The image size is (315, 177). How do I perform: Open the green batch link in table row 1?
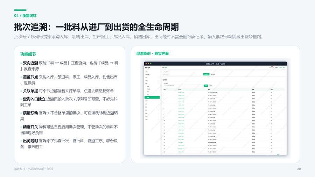[181, 93]
